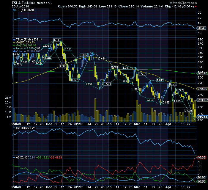Click the 0.939 retracement label at the peak

(x=57, y=40)
